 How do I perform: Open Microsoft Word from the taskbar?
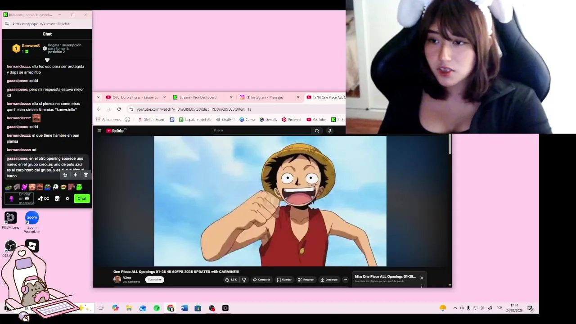pos(184,308)
